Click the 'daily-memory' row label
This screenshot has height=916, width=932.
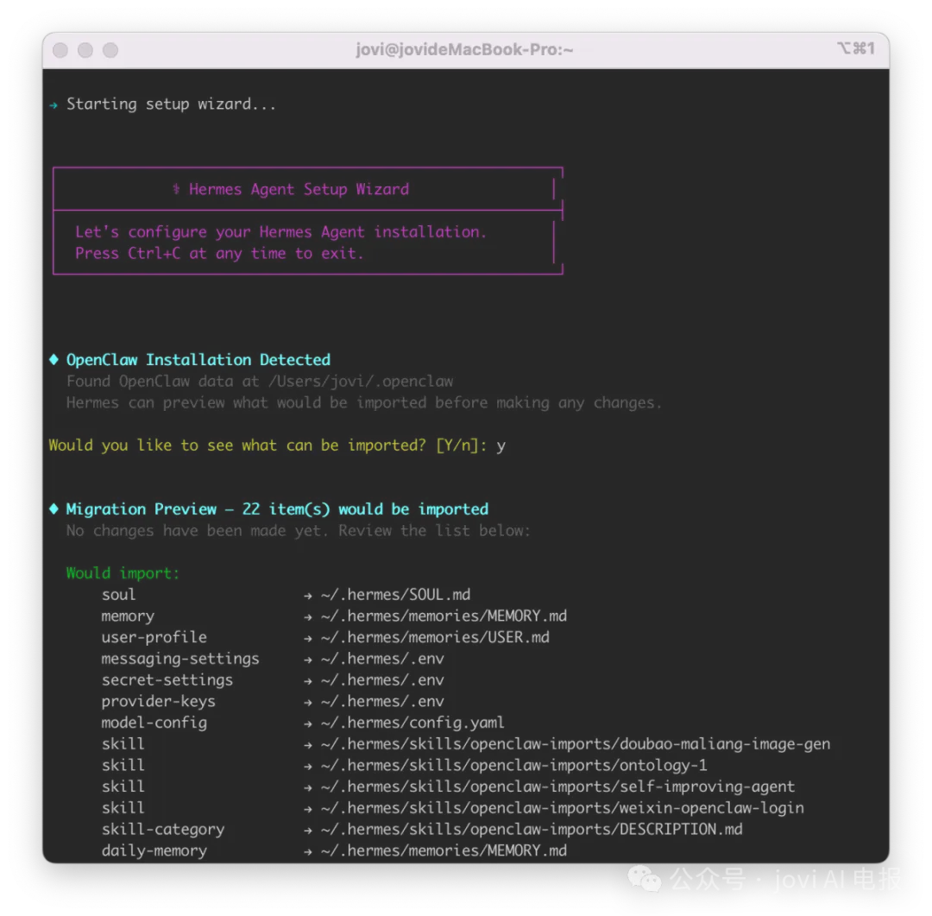point(154,851)
